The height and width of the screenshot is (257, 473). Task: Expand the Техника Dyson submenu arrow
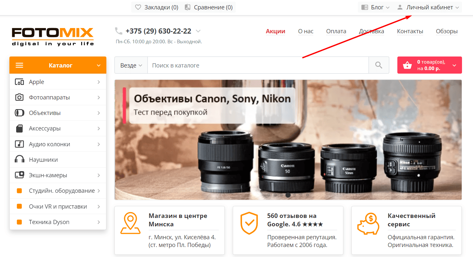[99, 222]
